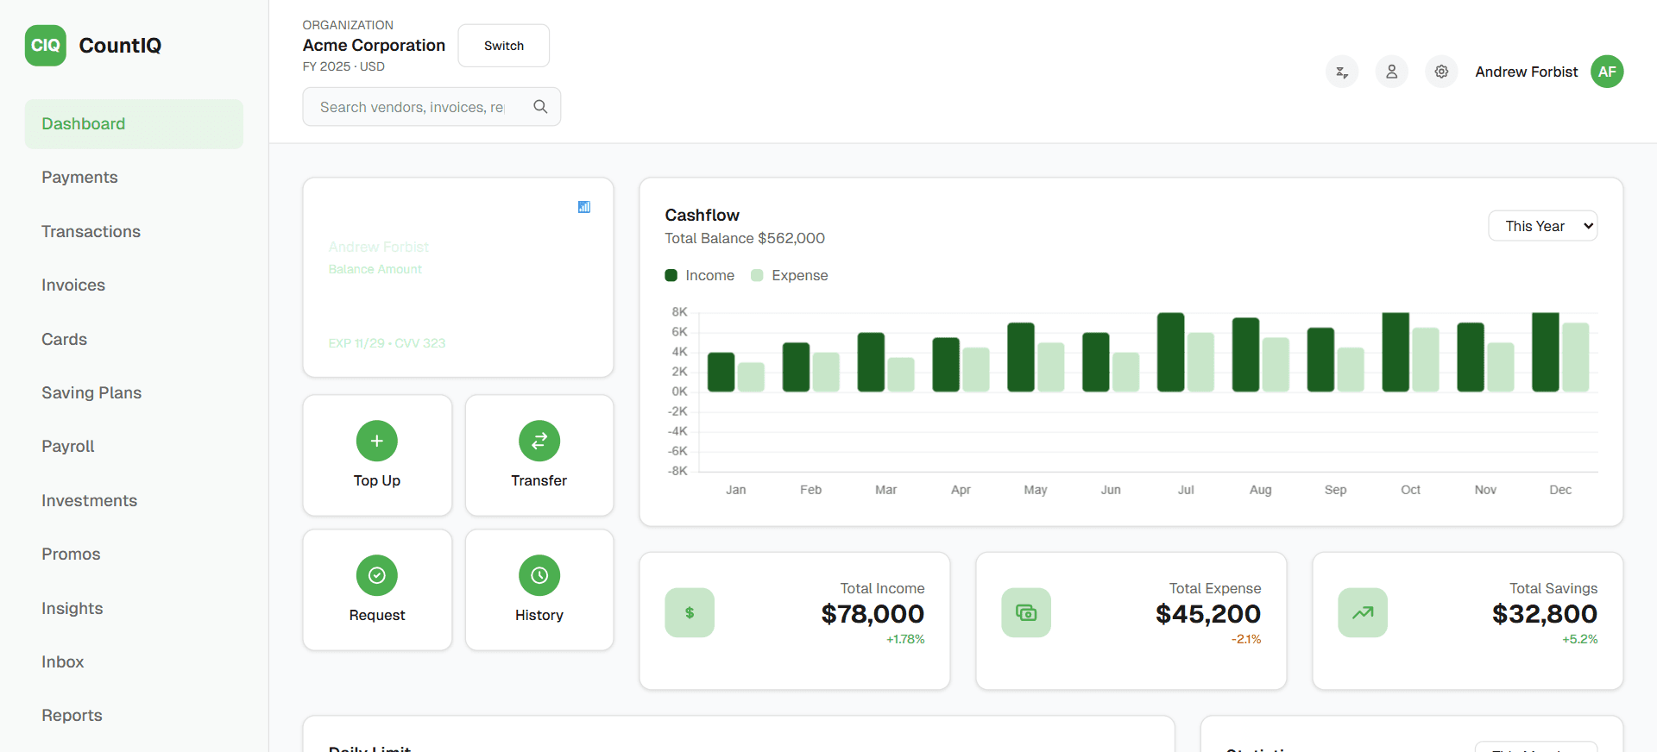Open Payroll in the sidebar
The image size is (1657, 752).
134,447
